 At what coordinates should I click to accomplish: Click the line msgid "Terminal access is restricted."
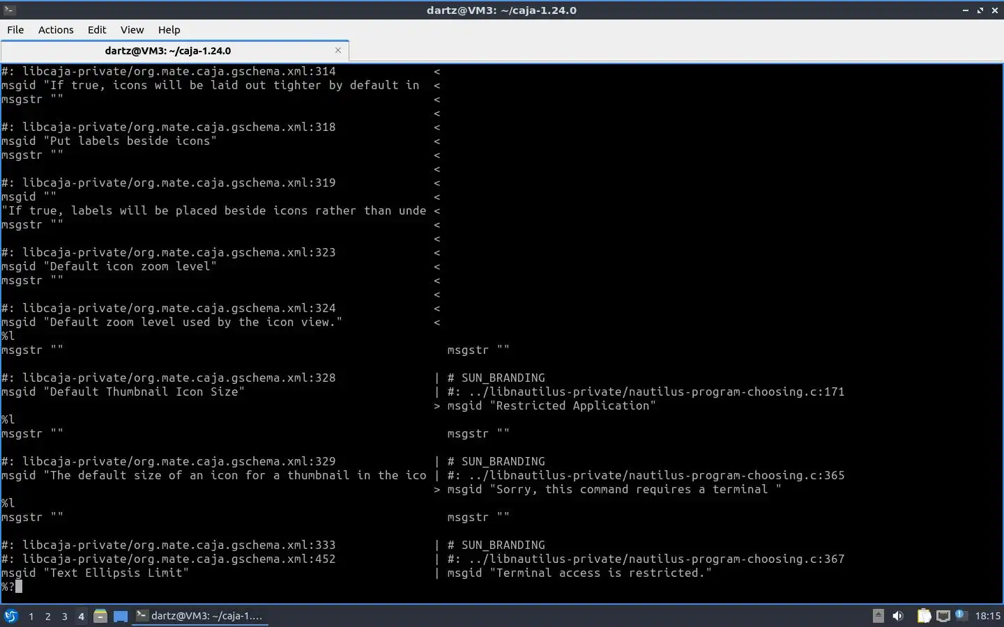click(579, 573)
